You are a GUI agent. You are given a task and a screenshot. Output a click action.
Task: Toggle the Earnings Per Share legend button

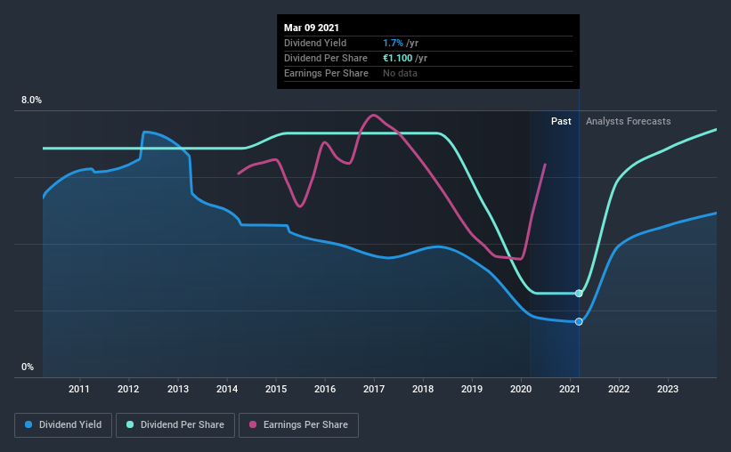pos(298,425)
